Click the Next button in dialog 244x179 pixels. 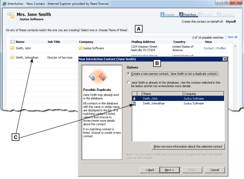169,170
